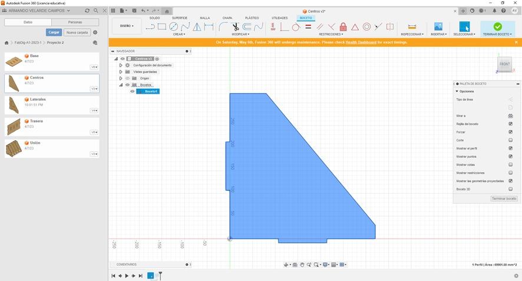Apply the Perpendicular constraint
The image size is (522, 281).
click(x=332, y=27)
